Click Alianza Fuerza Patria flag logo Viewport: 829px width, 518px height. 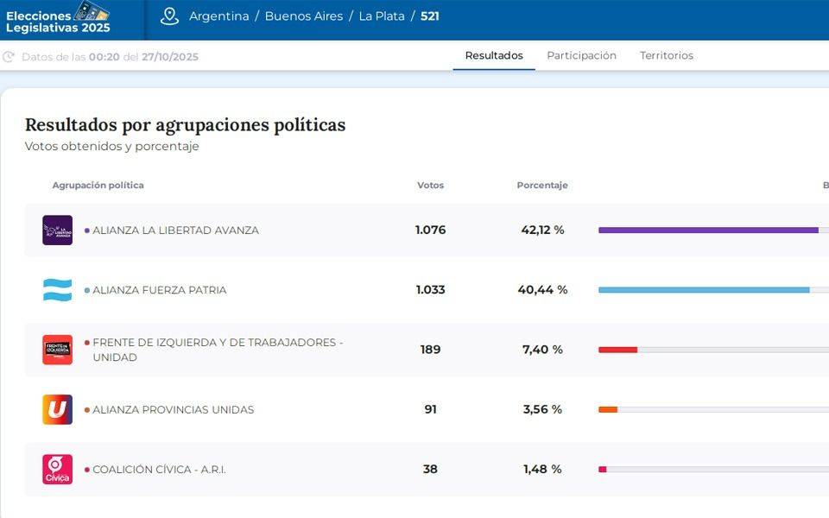(x=58, y=290)
